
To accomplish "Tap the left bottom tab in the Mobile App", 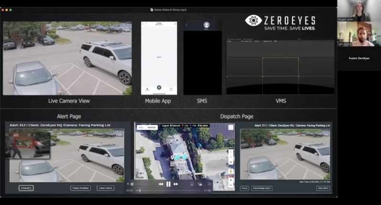I will (147, 89).
